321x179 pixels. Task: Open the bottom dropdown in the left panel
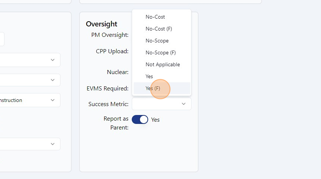30,144
